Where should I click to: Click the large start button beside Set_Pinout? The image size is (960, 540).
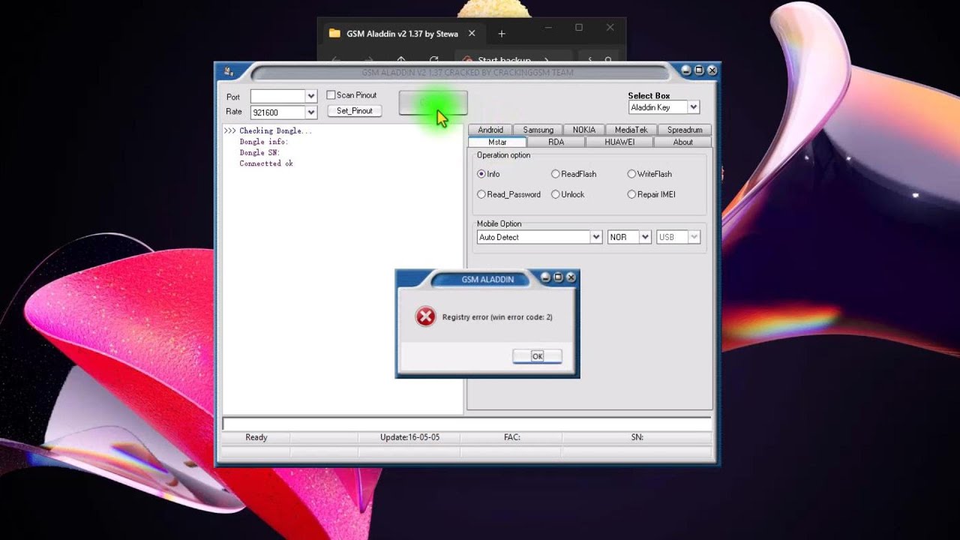tap(433, 103)
